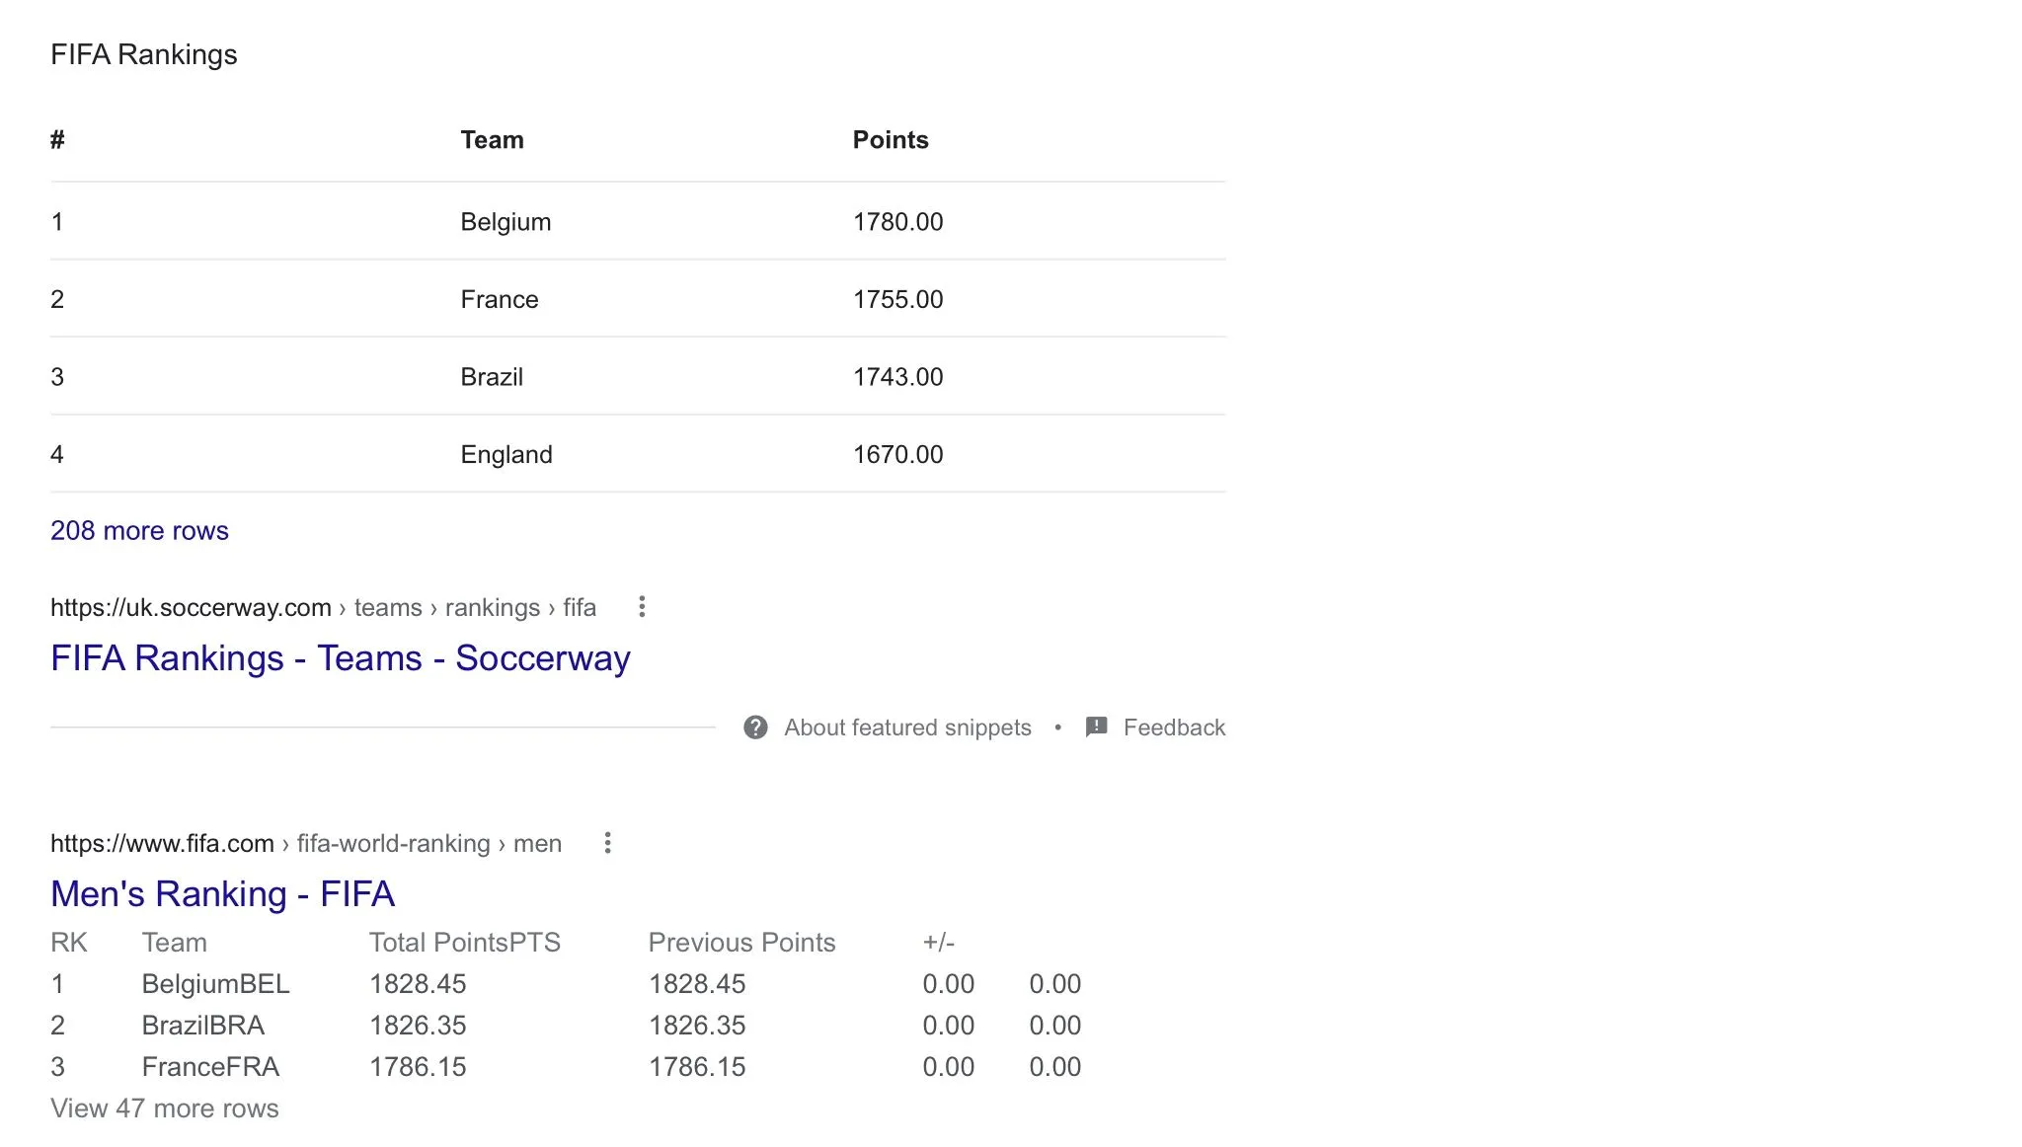Viewport: 2022px width, 1147px height.
Task: Click the question mark help icon
Action: [x=755, y=727]
